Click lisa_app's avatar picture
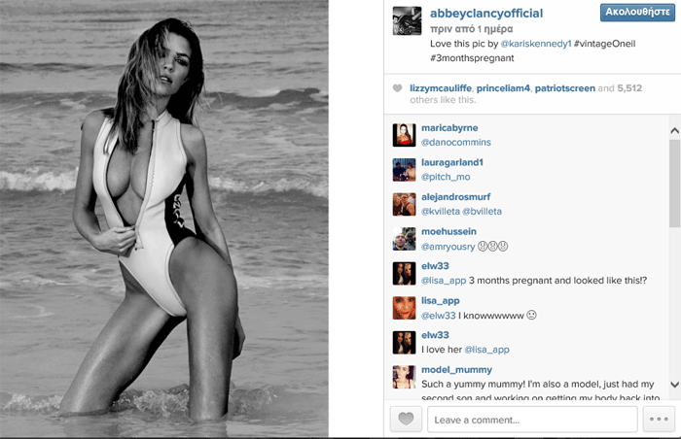The image size is (681, 439). pos(404,308)
